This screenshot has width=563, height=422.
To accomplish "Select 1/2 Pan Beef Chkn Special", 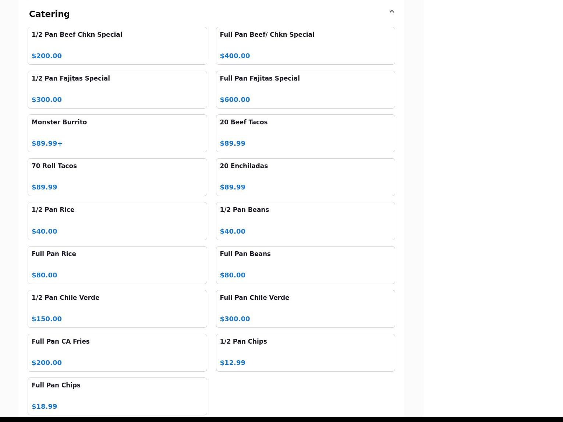I will (x=117, y=46).
